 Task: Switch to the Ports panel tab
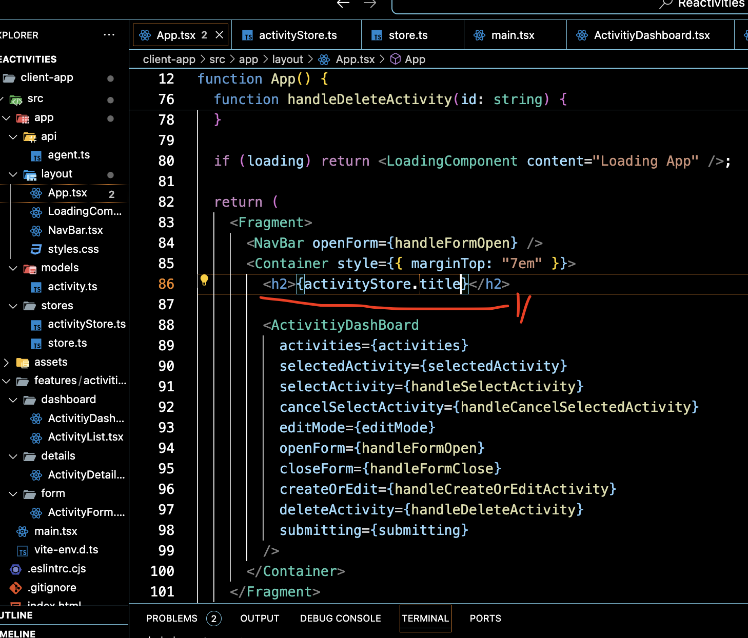(485, 619)
